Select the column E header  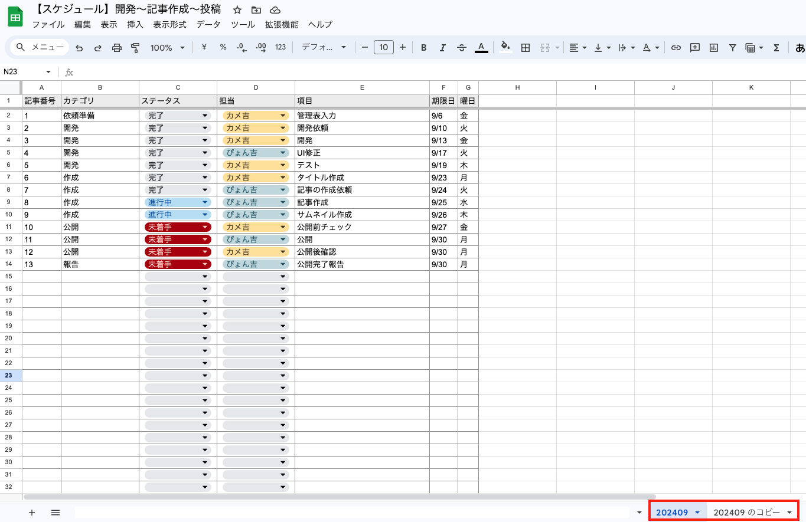tap(362, 87)
